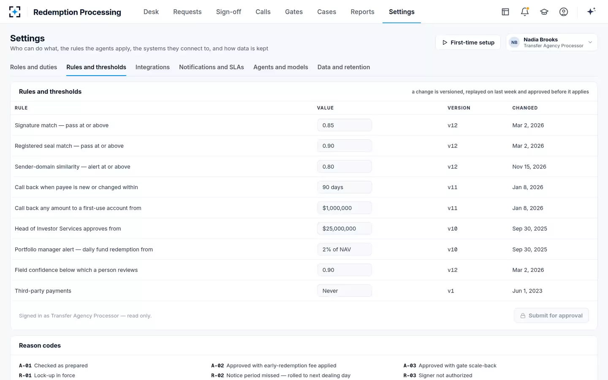
Task: Start the First-time setup
Action: 468,42
